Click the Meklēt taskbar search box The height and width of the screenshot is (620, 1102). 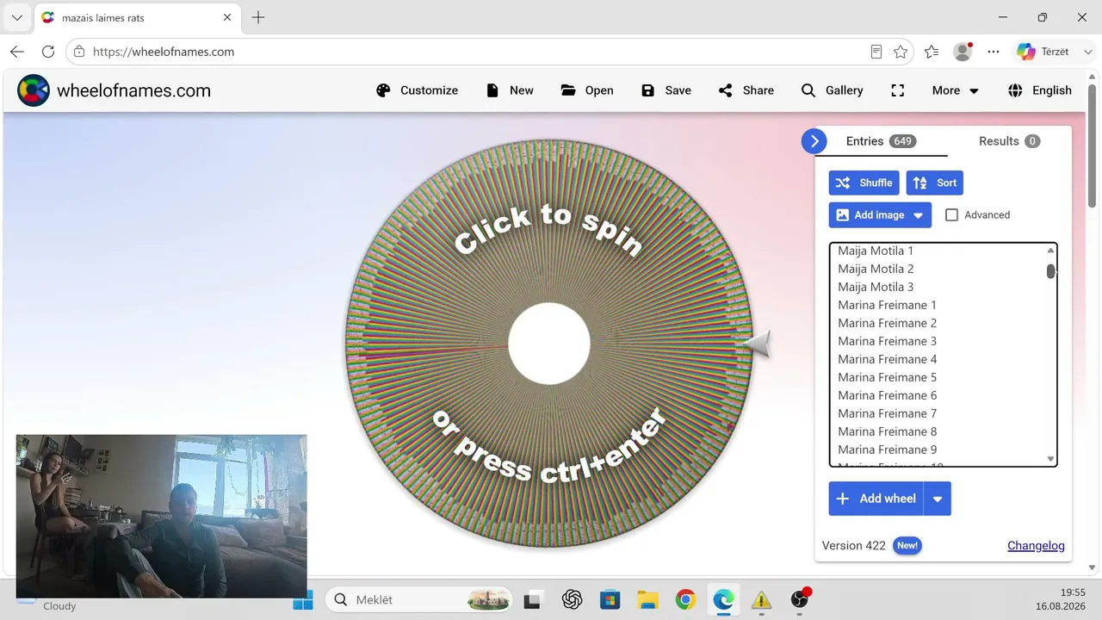[x=418, y=600]
